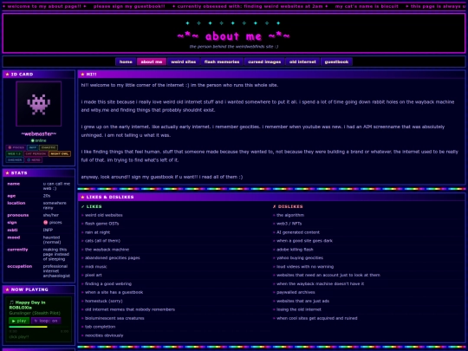
Task: Click the like item 'midi music'
Action: pos(96,267)
